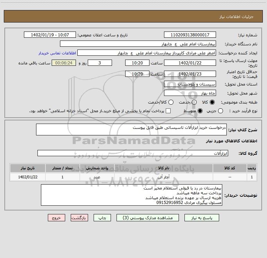This screenshot has height=258, width=267.
Task: Click the پاسخ به نیاز button
Action: [x=202, y=218]
